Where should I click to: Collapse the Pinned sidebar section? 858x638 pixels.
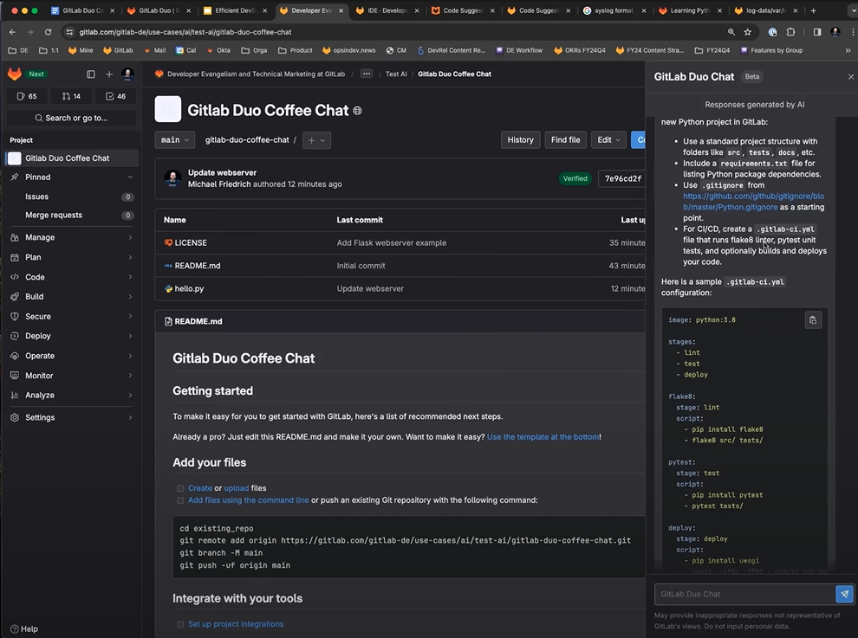71,177
